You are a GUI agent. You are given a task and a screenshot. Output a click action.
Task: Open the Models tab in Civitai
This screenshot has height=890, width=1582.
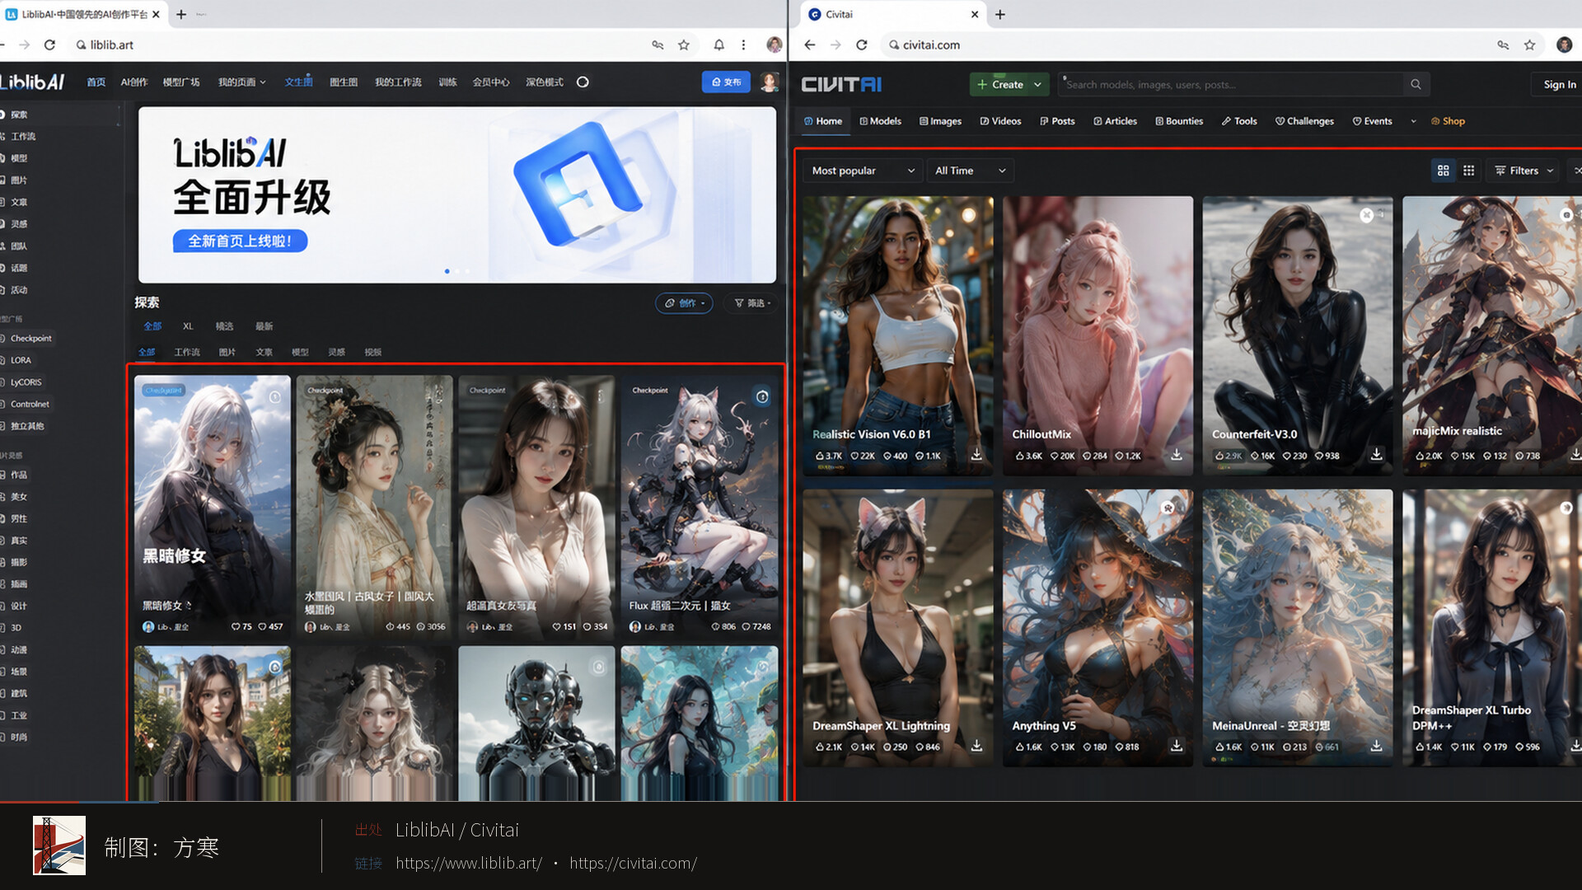pyautogui.click(x=880, y=121)
